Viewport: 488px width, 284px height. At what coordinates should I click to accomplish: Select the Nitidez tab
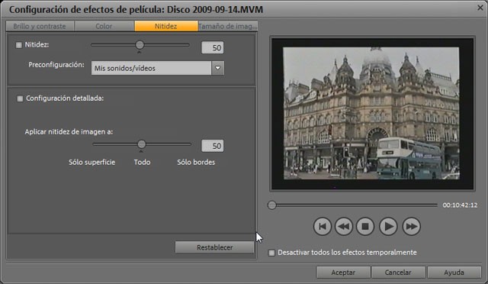point(166,26)
